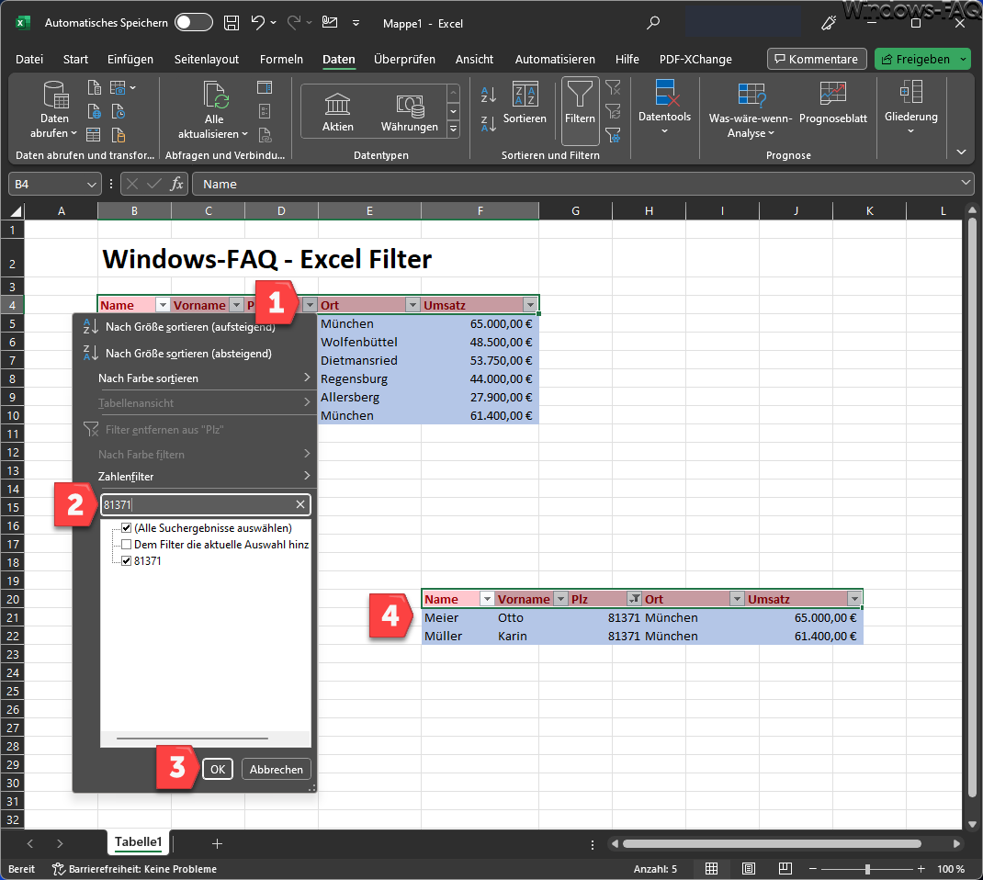Viewport: 983px width, 880px height.
Task: Click the horizontal scrollbar thumb
Action: (x=771, y=843)
